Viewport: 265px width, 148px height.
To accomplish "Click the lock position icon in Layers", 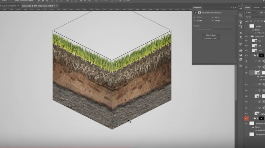I will point(257,21).
